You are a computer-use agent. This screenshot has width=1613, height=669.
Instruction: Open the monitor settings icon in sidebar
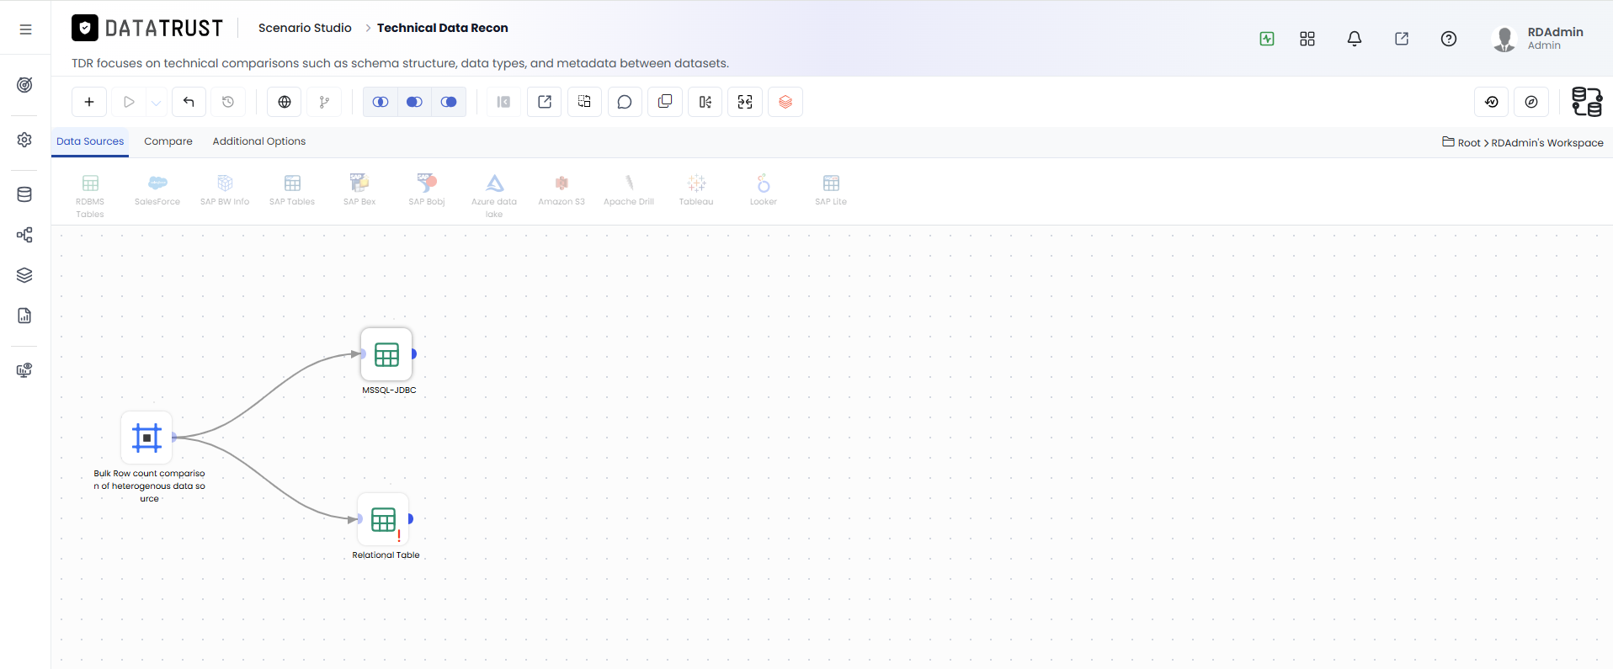point(24,370)
